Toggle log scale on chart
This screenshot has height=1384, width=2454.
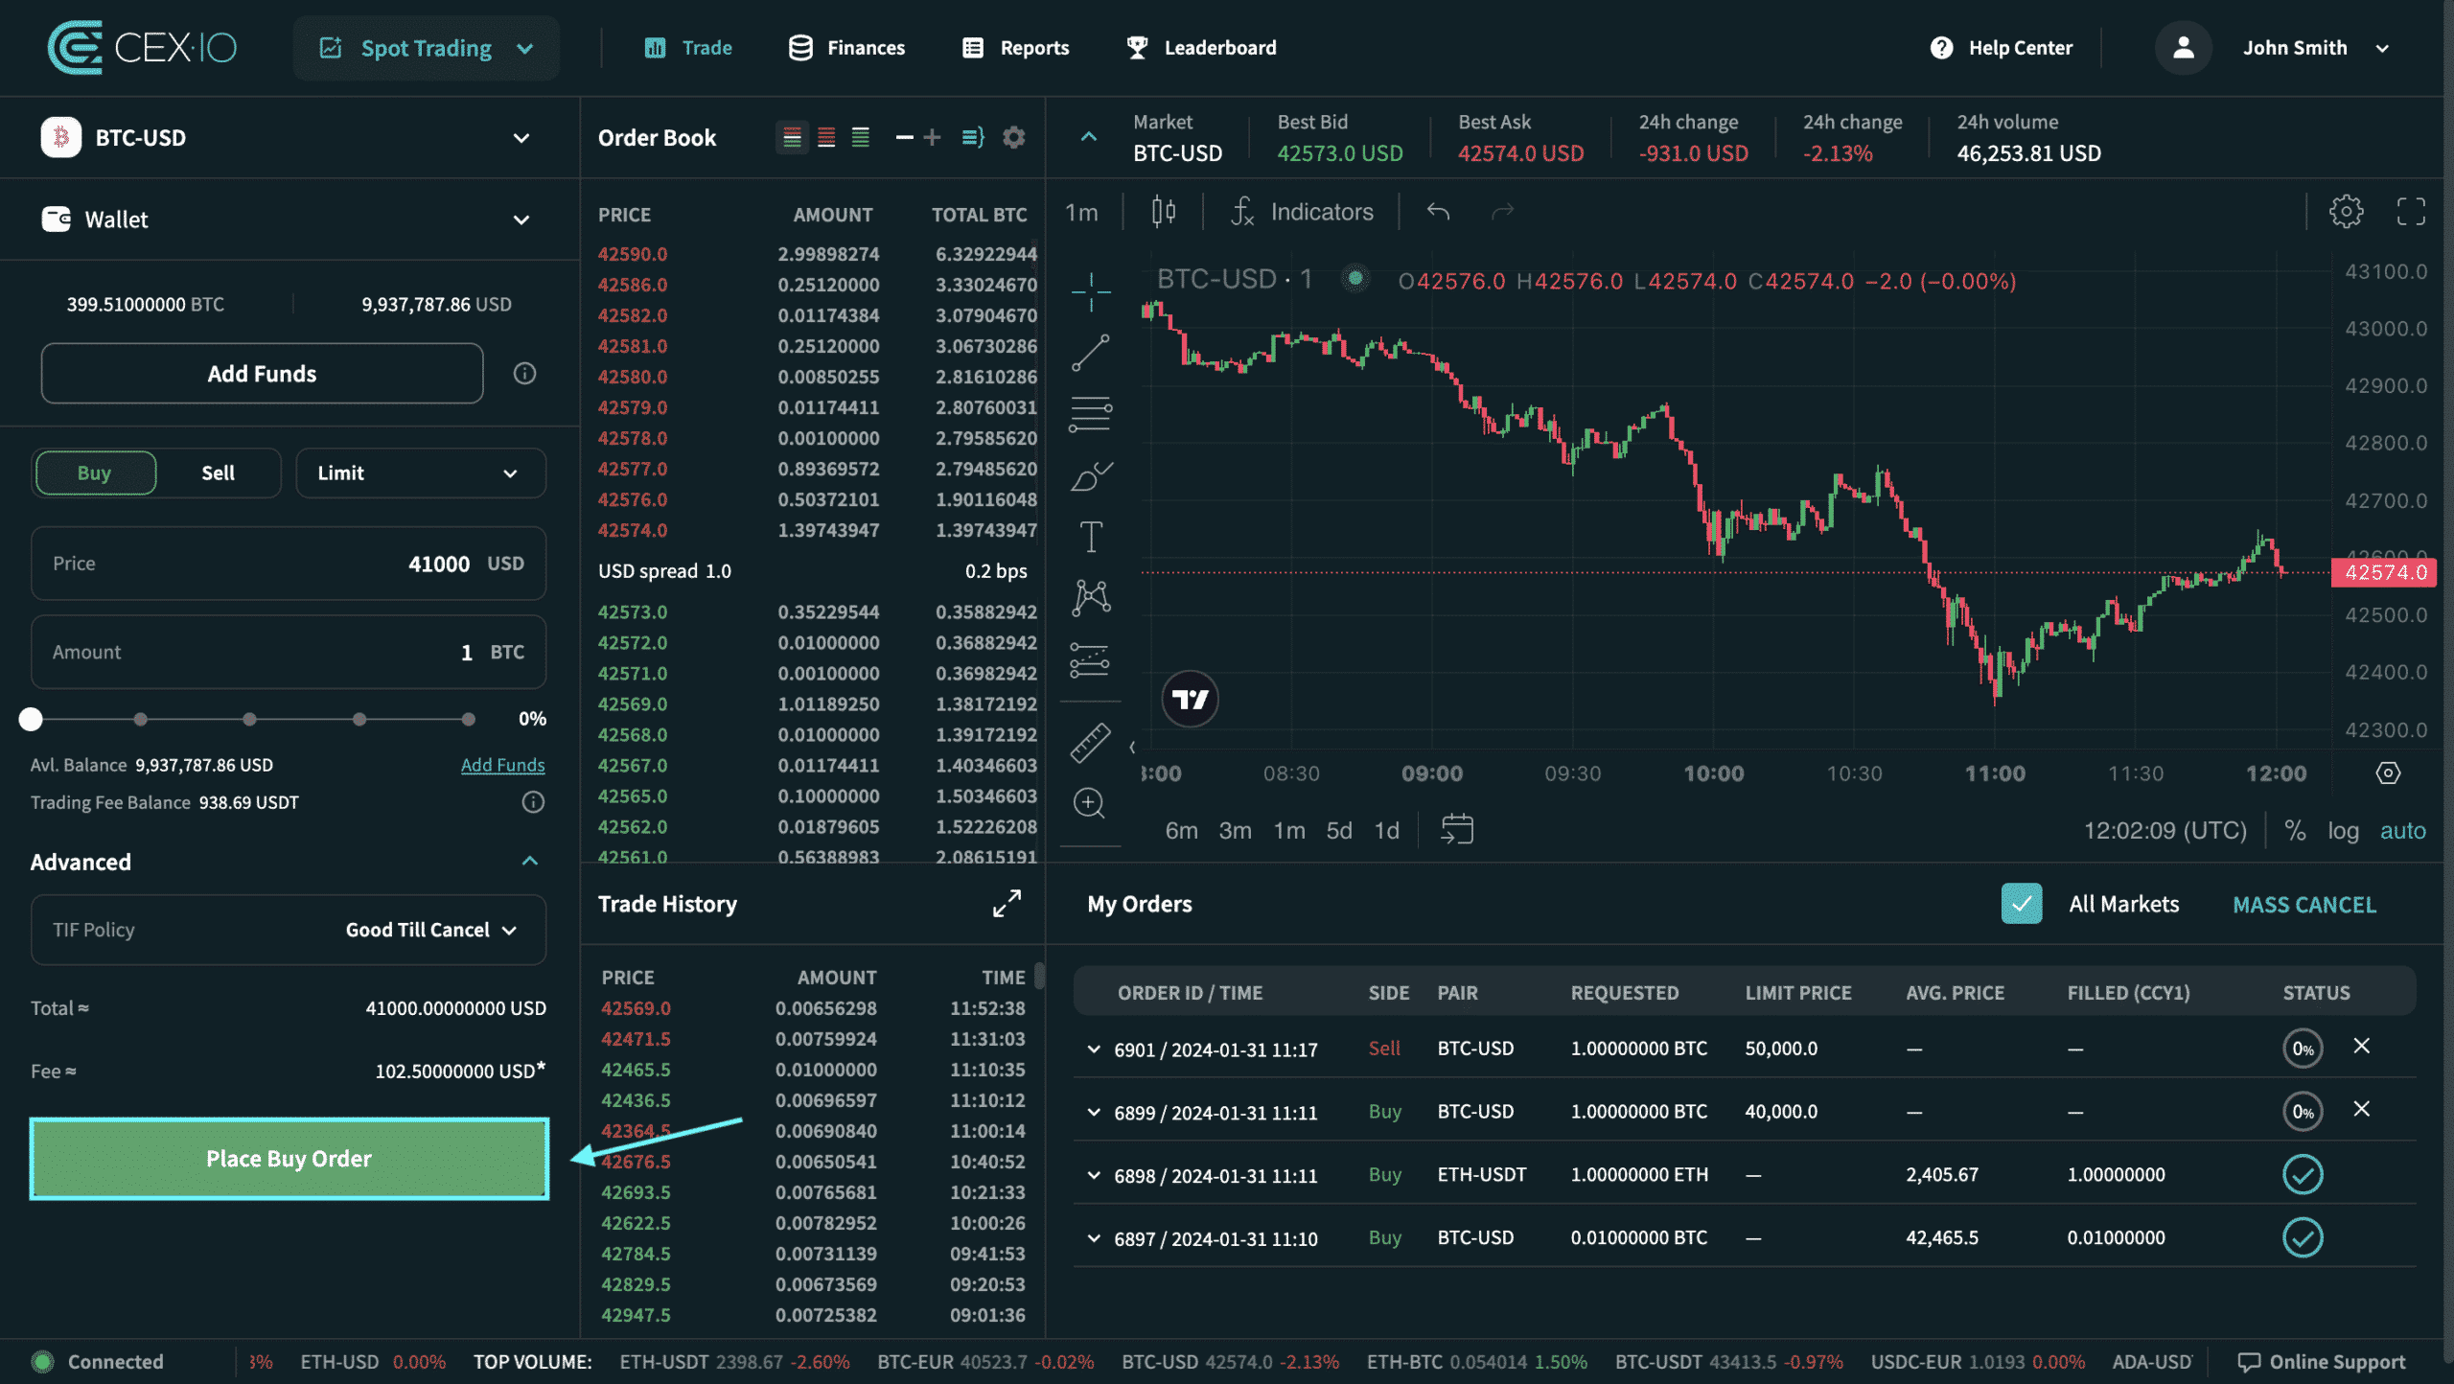coord(2343,830)
